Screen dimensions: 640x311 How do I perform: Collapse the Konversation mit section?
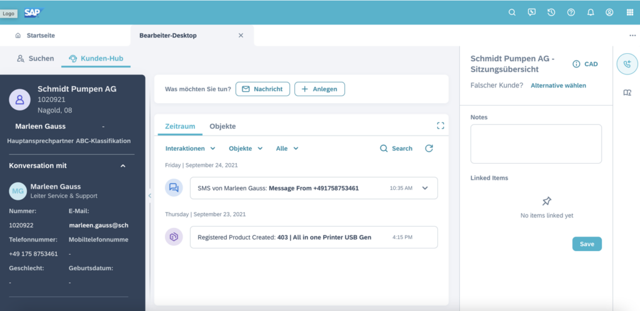click(x=123, y=165)
